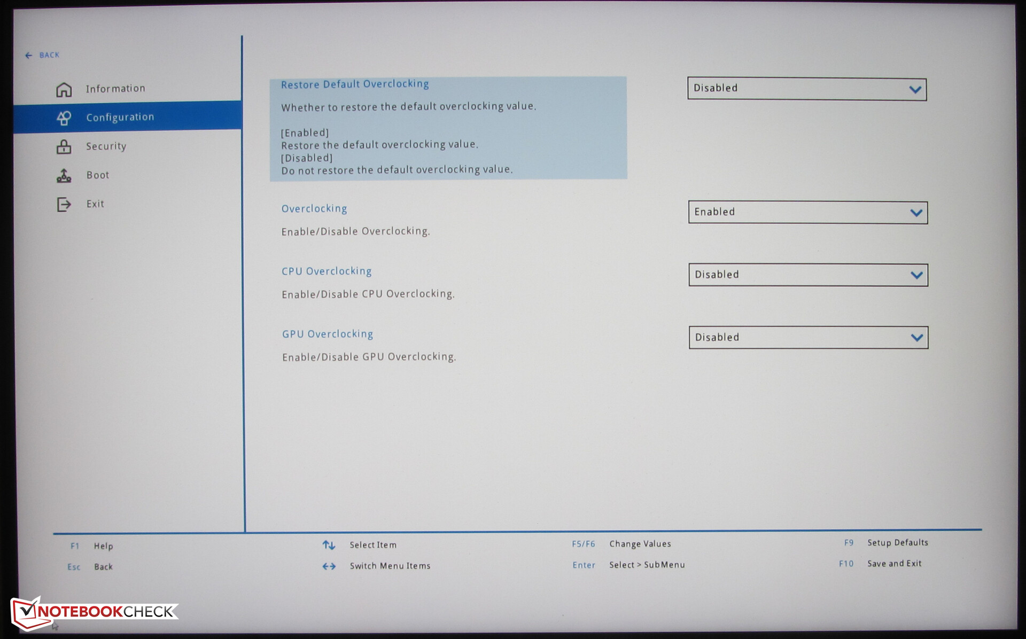The image size is (1026, 639).
Task: Click the Exit door-arrow icon
Action: click(x=64, y=204)
